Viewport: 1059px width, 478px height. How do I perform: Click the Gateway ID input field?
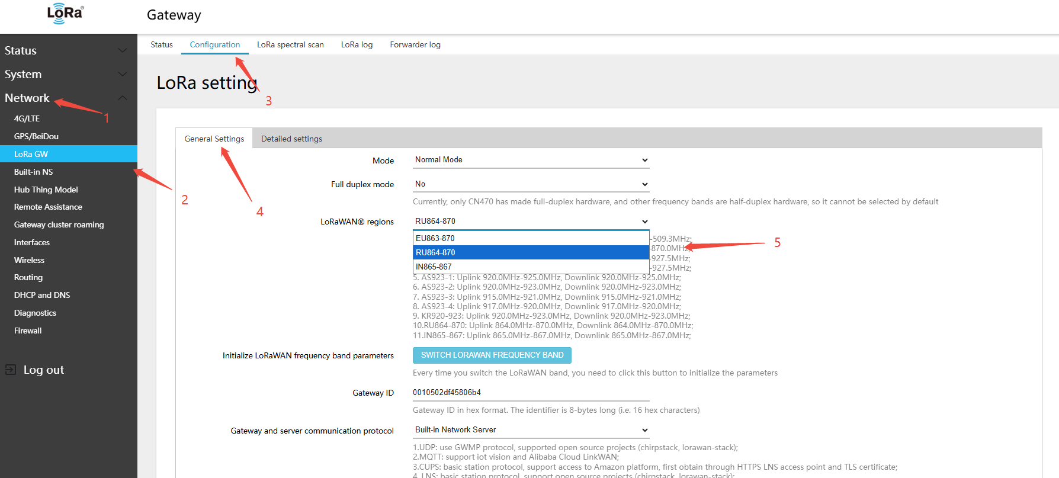pos(531,392)
